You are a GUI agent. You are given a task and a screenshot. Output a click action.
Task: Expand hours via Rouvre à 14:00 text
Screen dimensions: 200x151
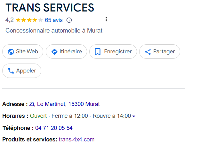[112, 116]
